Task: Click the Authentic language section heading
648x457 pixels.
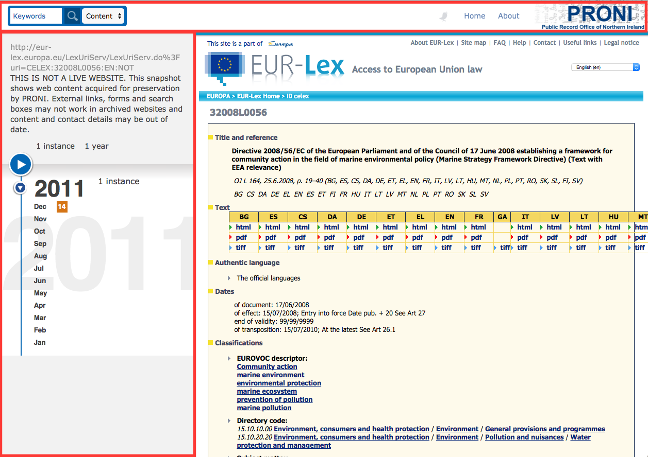Action: click(x=247, y=262)
